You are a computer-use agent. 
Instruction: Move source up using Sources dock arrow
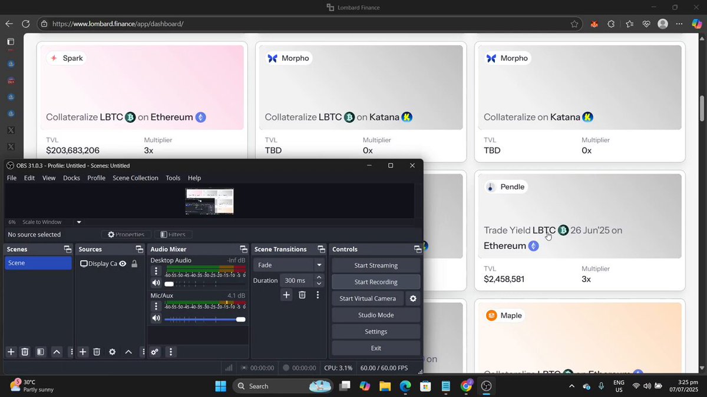(128, 352)
